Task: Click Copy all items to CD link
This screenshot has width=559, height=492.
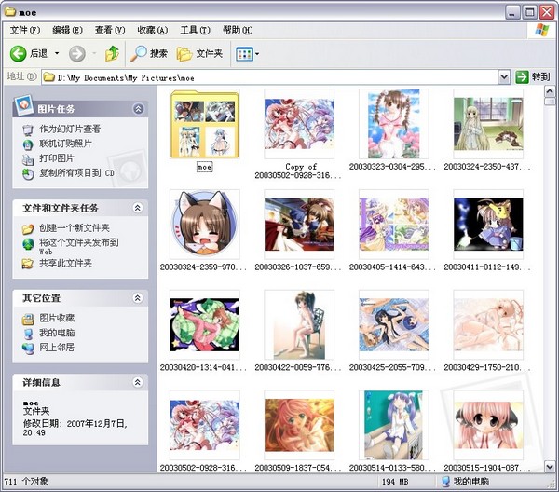Action: (x=75, y=173)
